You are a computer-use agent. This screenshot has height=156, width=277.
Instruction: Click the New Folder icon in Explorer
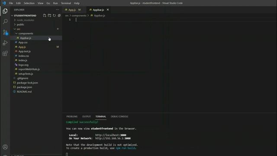[x=49, y=16]
